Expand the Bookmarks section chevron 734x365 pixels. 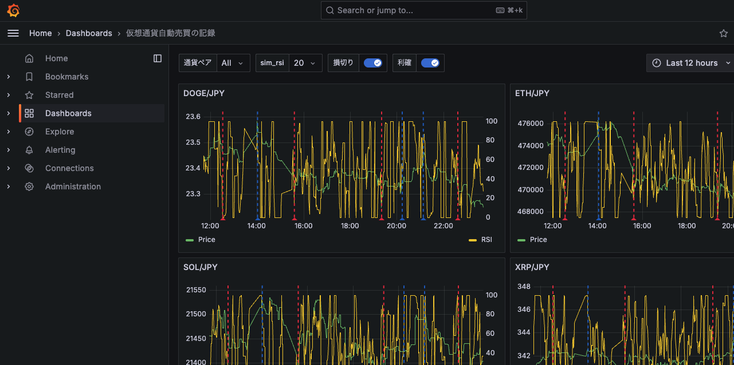(x=8, y=77)
